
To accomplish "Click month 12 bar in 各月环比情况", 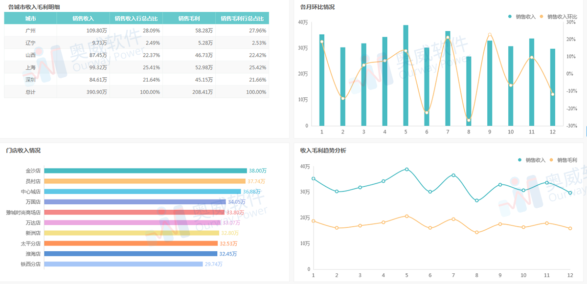I will pyautogui.click(x=553, y=87).
